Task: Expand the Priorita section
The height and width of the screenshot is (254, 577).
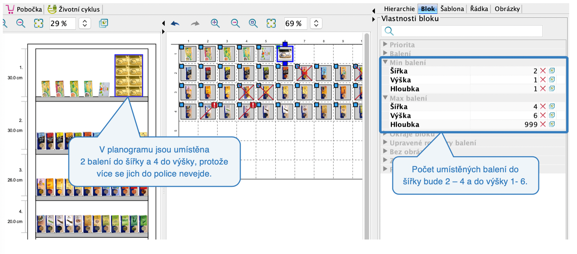Action: pos(385,44)
